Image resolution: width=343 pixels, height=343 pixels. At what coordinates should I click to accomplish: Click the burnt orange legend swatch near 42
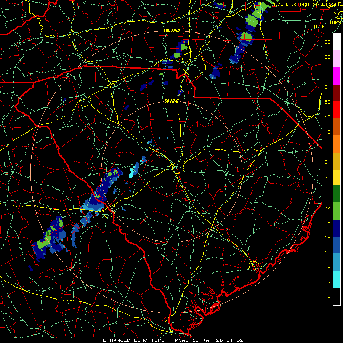tap(337, 127)
